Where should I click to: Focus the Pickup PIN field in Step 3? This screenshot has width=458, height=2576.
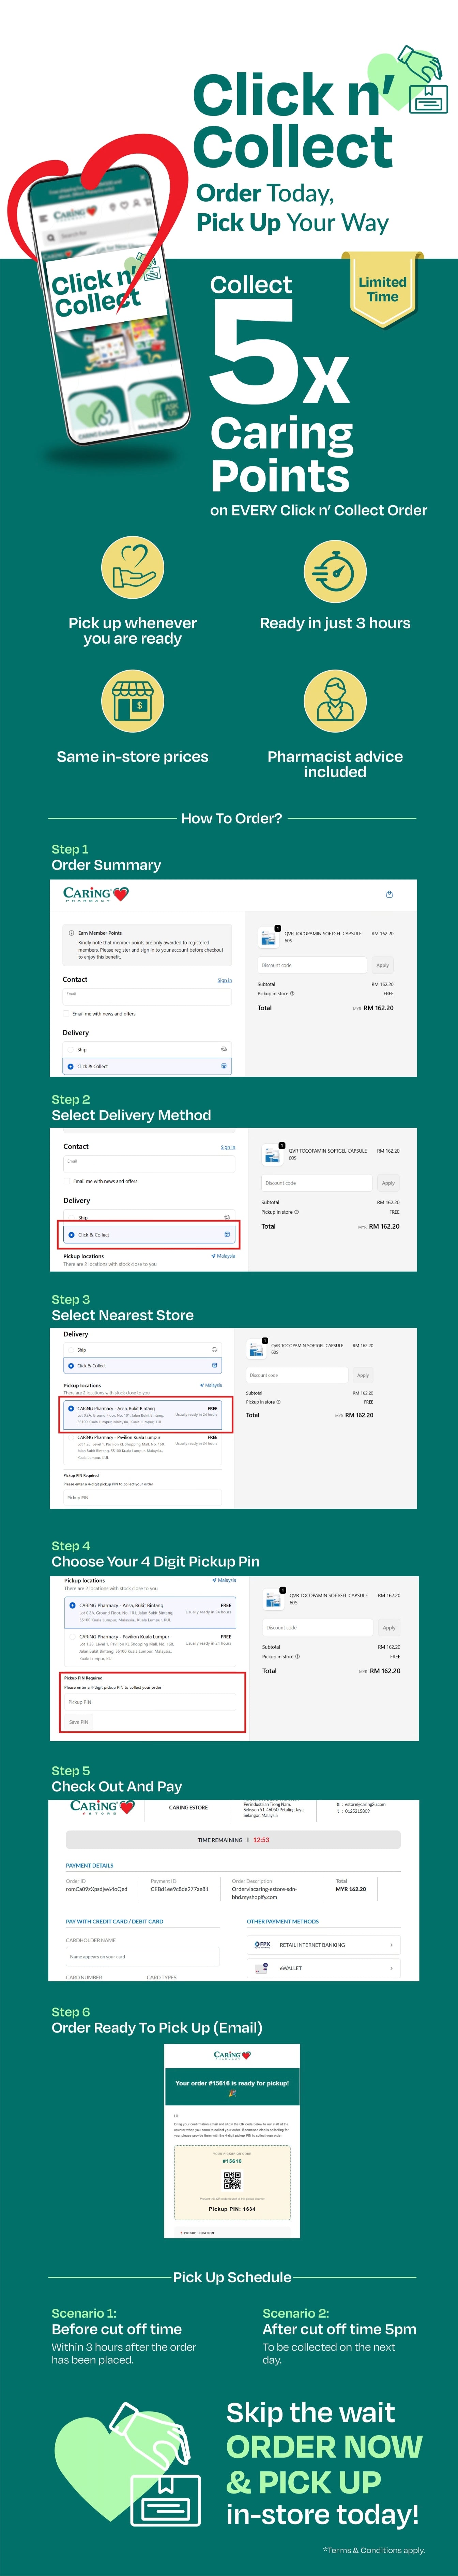(143, 1498)
